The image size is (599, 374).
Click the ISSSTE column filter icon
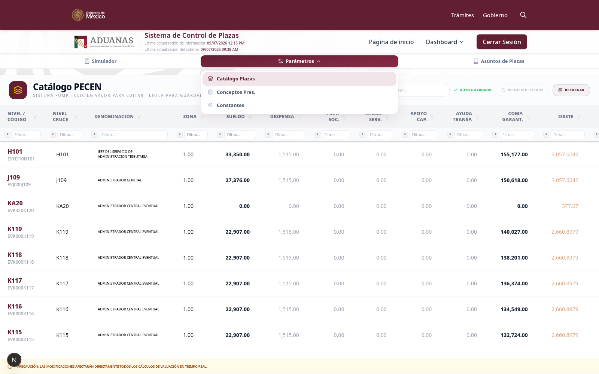(579, 117)
